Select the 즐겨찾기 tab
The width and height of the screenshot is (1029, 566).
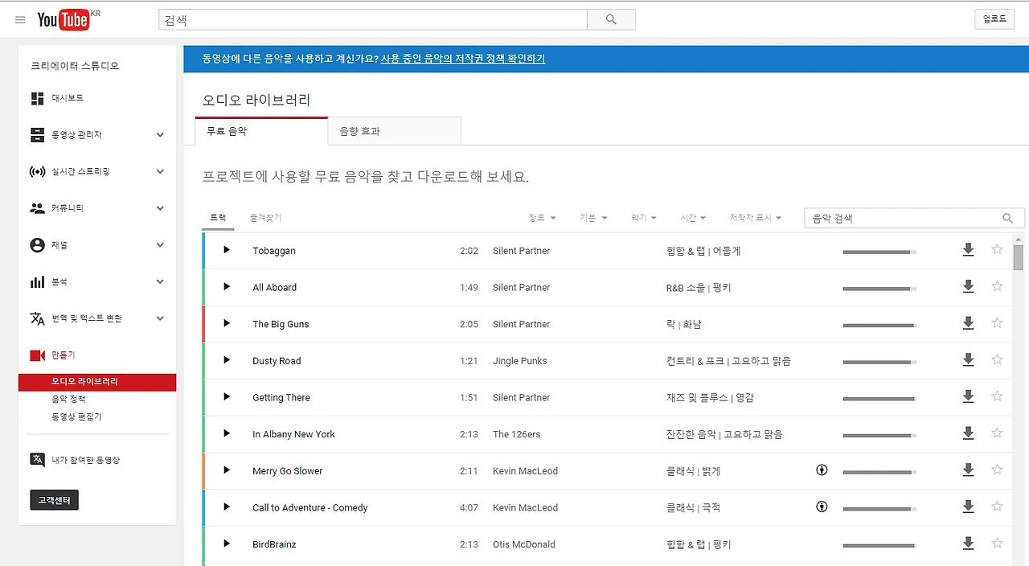265,217
